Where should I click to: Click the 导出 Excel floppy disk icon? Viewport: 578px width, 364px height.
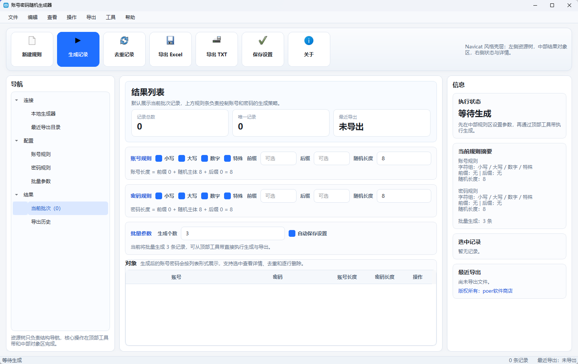pyautogui.click(x=170, y=41)
